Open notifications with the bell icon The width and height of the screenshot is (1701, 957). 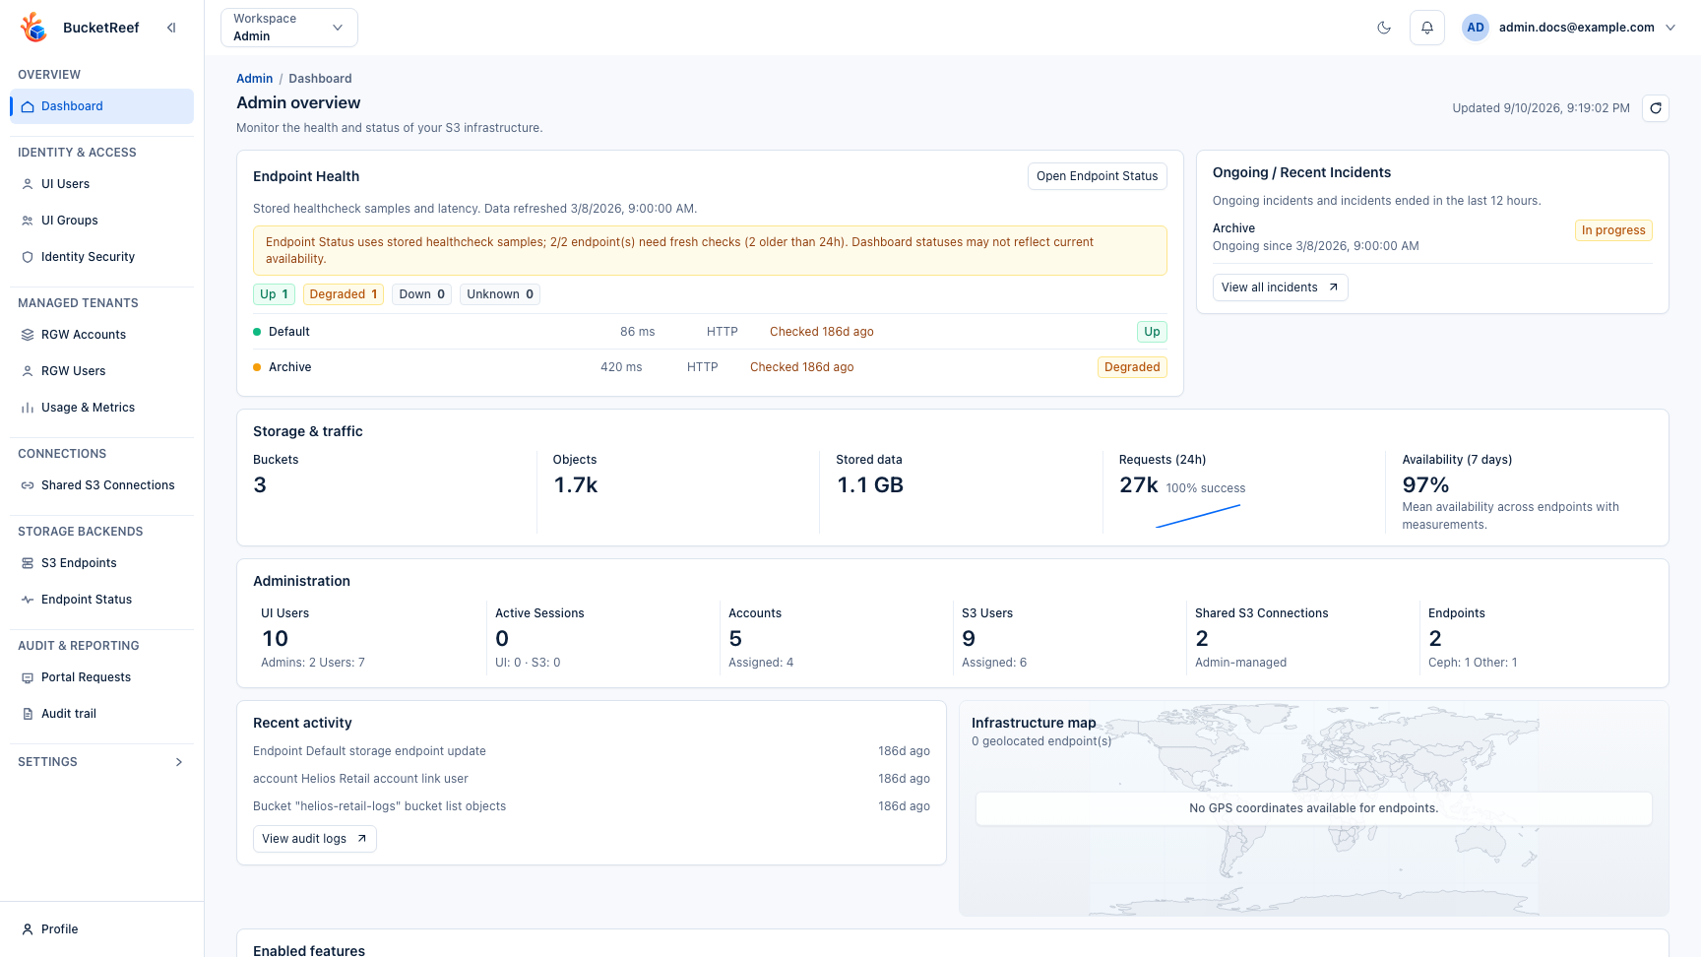[1427, 28]
